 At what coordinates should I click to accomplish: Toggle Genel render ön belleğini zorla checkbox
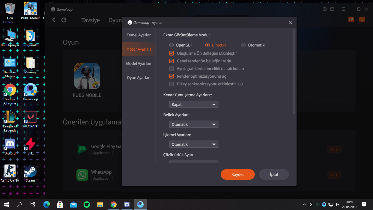point(171,61)
